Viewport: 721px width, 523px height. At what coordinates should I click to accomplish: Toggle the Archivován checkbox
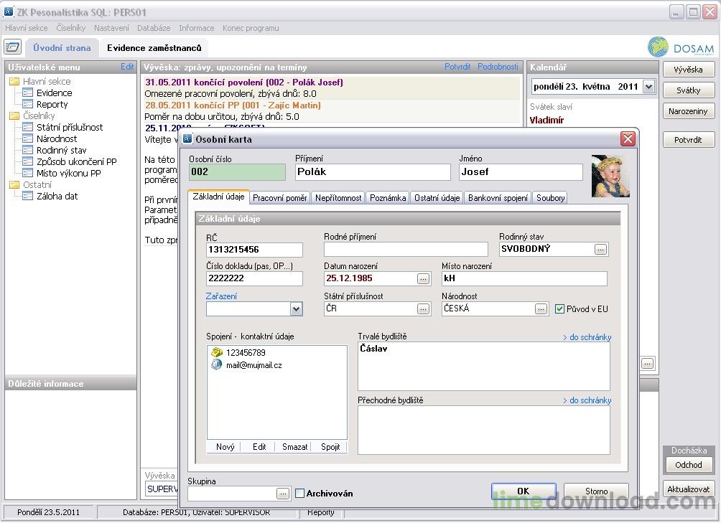click(300, 494)
